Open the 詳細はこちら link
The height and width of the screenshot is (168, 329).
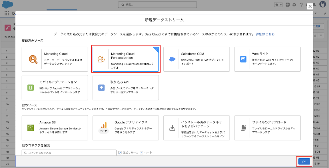coord(265,34)
